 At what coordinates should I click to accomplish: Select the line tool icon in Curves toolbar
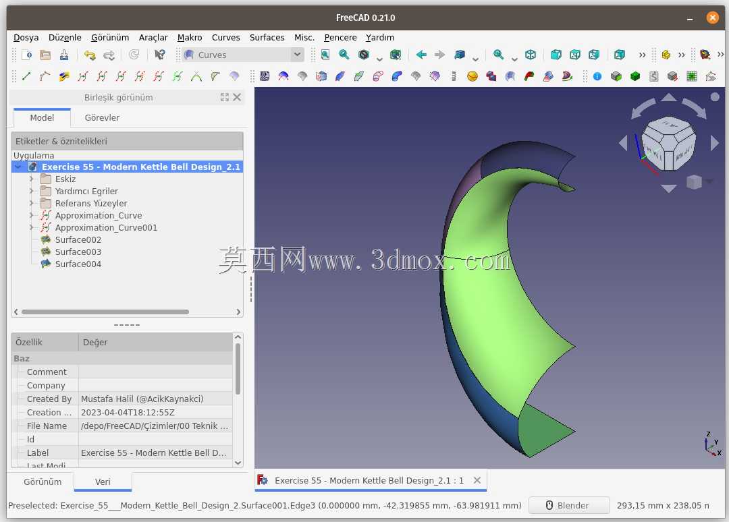pyautogui.click(x=26, y=76)
